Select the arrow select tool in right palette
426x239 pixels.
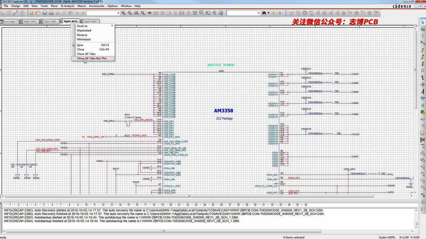pos(423,22)
